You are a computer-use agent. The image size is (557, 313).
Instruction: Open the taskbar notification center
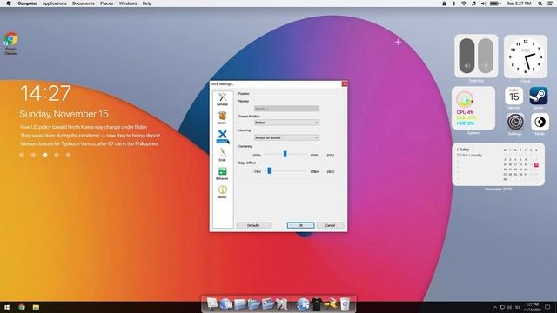coord(547,307)
